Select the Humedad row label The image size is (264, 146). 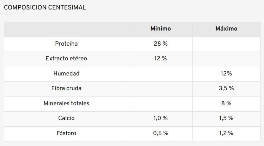click(x=66, y=74)
